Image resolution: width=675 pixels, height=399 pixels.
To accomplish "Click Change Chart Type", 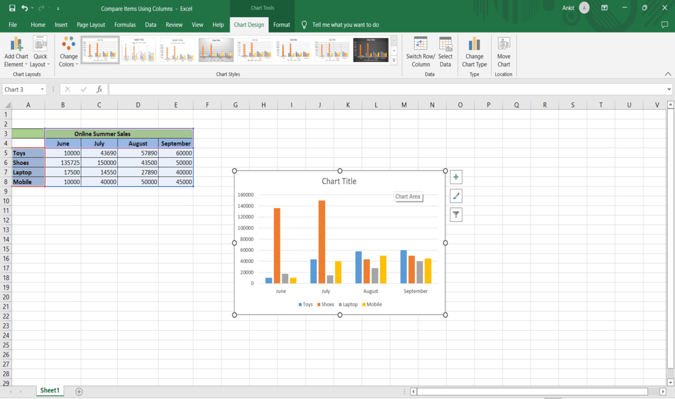I will click(x=474, y=52).
